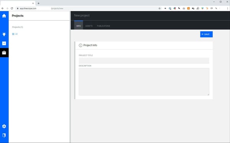The image size is (230, 143).
Task: Select the All projects filter
Action: (x=16, y=34)
